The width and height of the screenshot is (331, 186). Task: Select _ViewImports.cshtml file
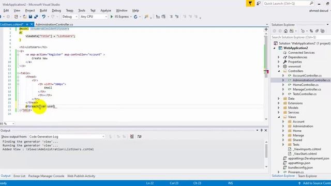pyautogui.click(x=307, y=149)
